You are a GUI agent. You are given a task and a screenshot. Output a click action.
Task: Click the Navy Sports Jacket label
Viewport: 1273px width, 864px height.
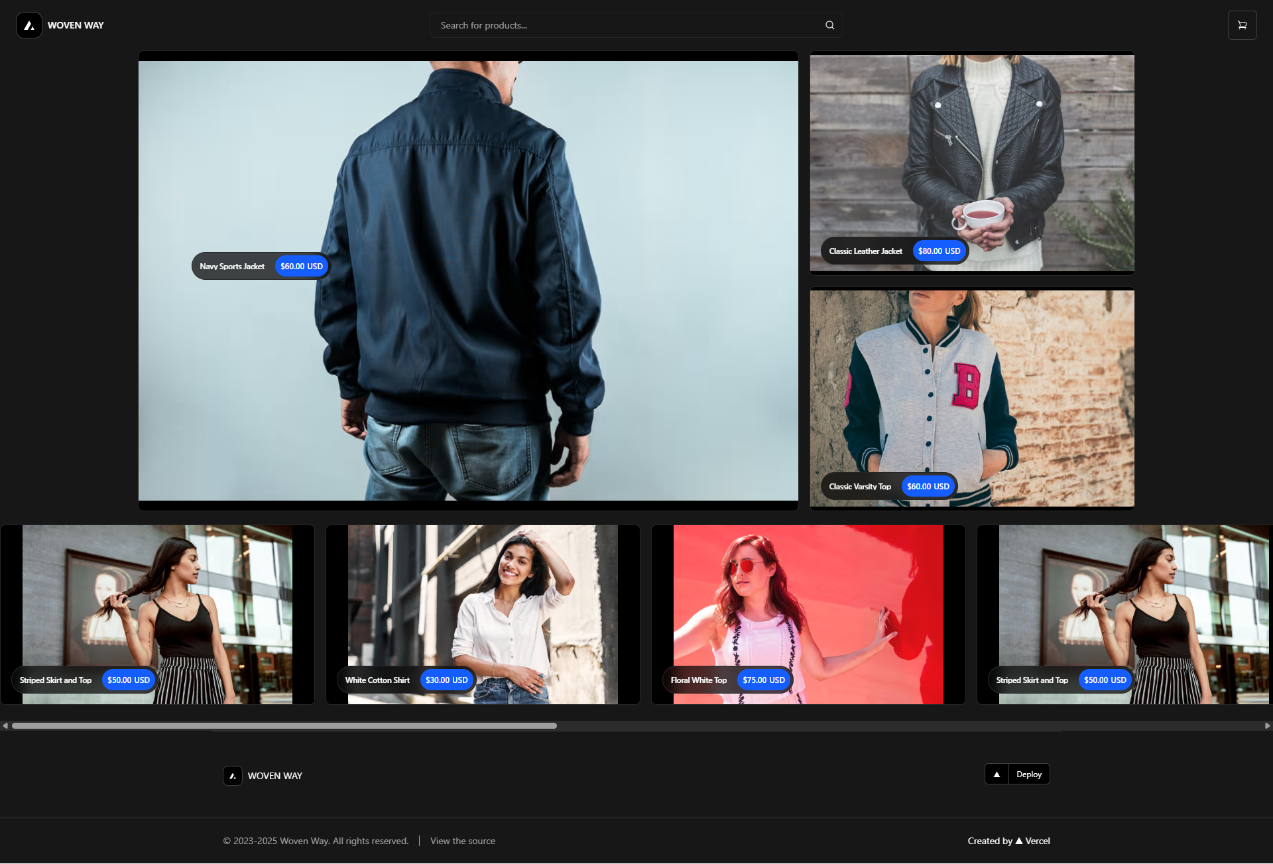click(232, 267)
